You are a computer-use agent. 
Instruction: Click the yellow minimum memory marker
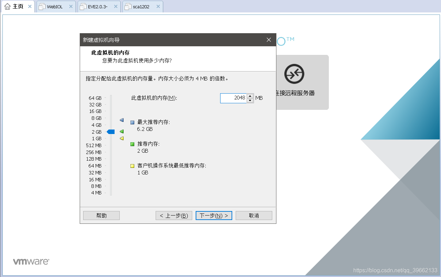[121, 138]
